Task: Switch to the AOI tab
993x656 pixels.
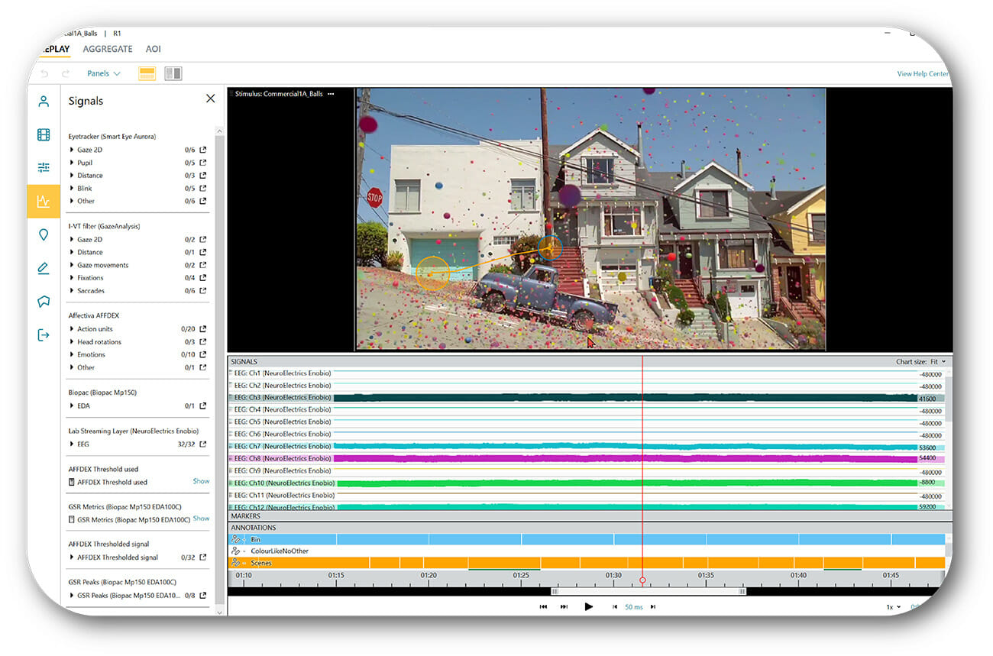Action: coord(154,49)
